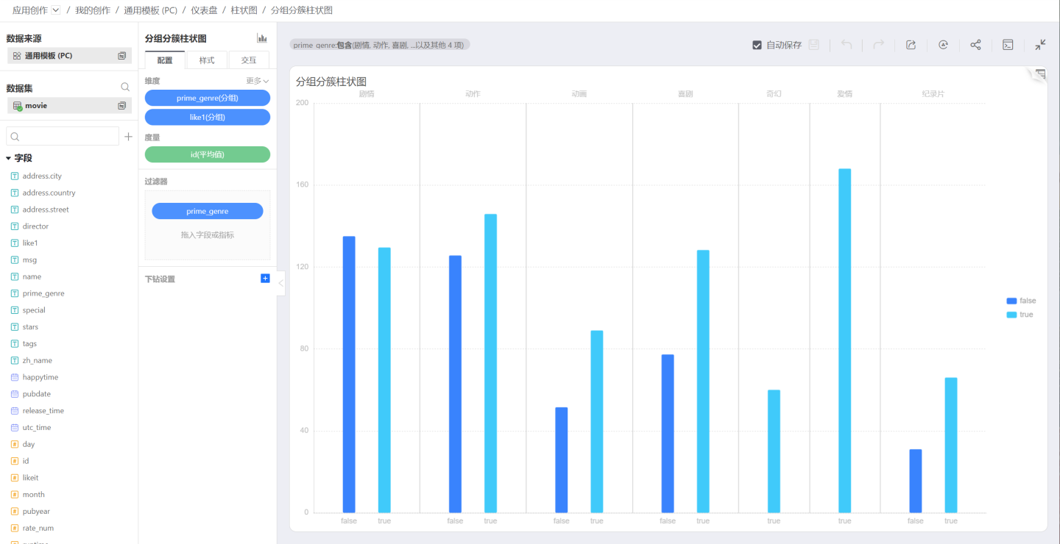Click the prime_genre filter pill

(x=207, y=211)
